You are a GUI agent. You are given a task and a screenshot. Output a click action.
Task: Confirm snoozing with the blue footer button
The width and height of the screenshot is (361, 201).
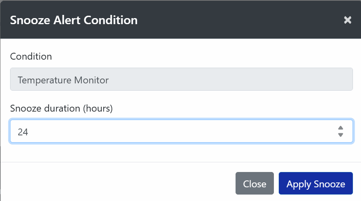316,183
